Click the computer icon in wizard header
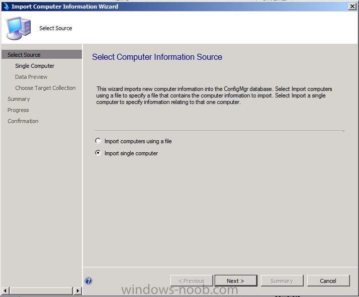This screenshot has width=359, height=297. point(19,28)
